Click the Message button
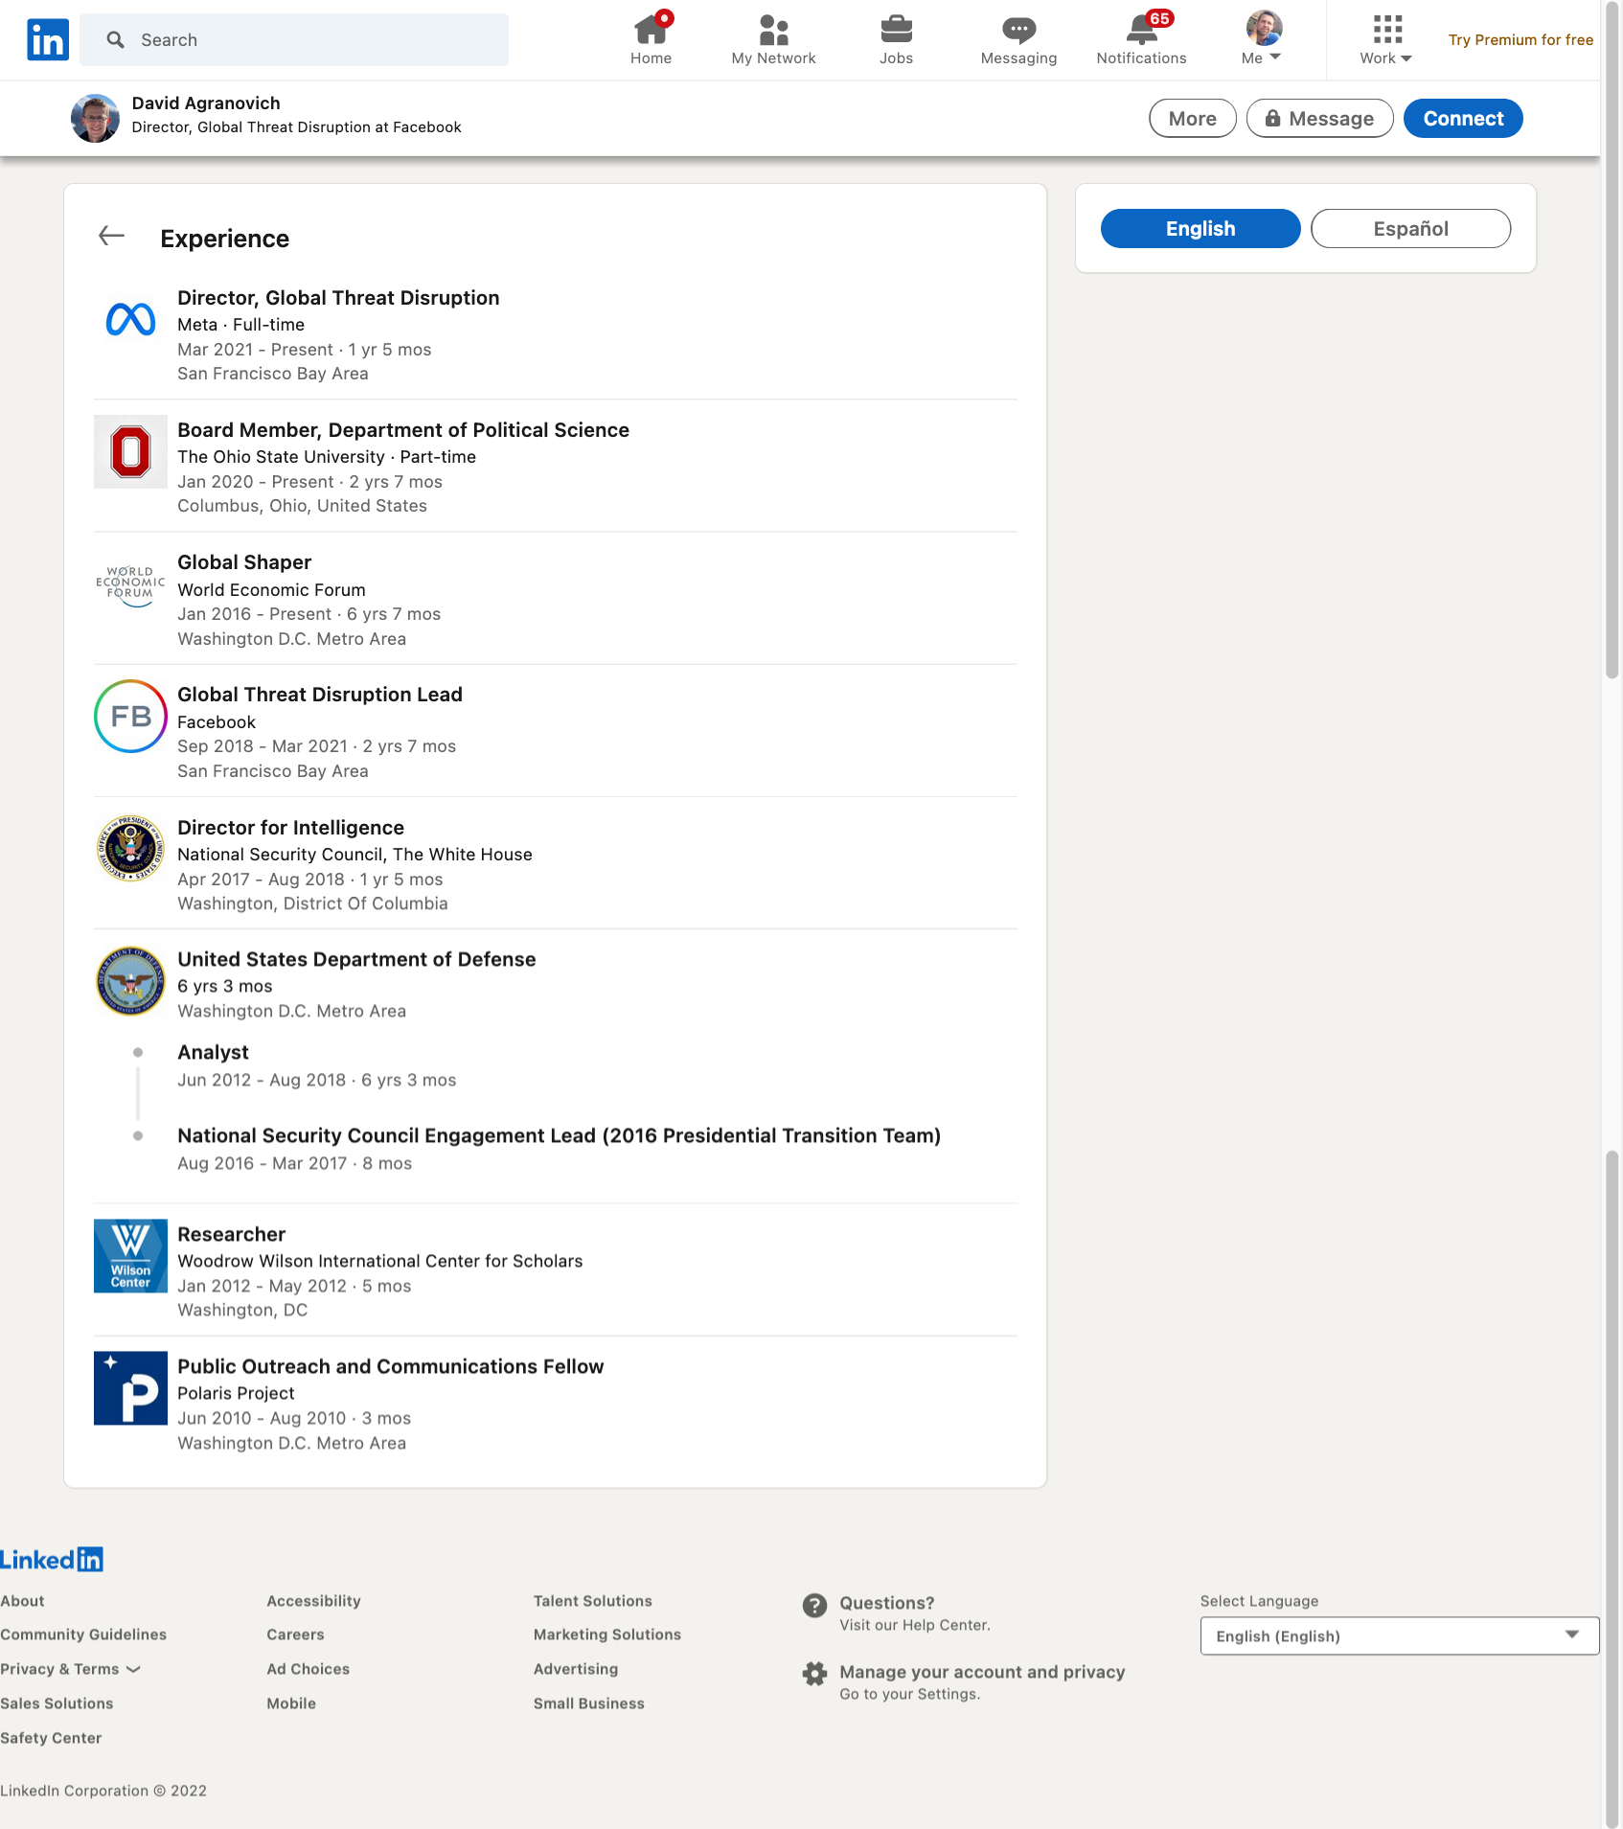Image resolution: width=1623 pixels, height=1829 pixels. (x=1319, y=118)
